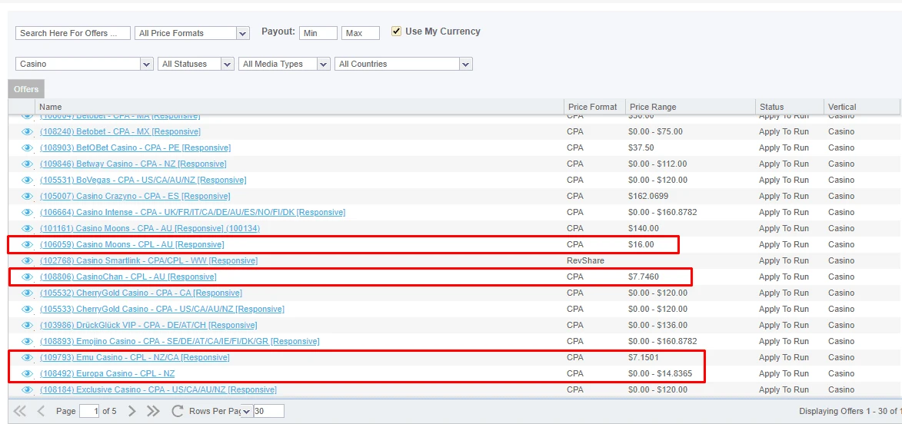Sort by Status column header

pos(790,107)
